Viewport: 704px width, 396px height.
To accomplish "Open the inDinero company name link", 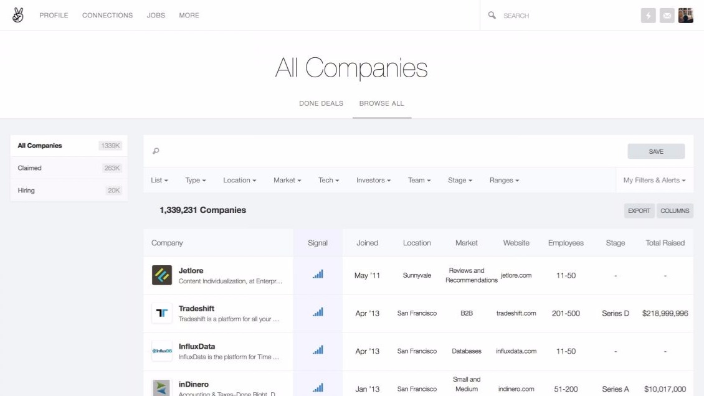I will [194, 384].
